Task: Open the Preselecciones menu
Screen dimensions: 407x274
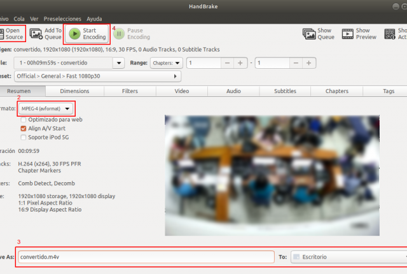Action: tap(62, 18)
